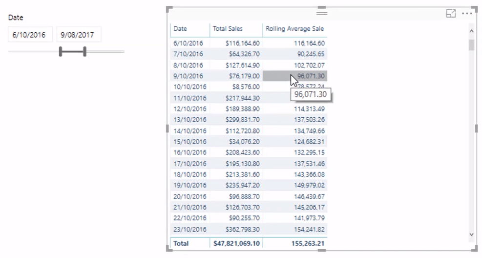The image size is (482, 258).
Task: Click Total Sales value $217,944.30
Action: [x=243, y=98]
